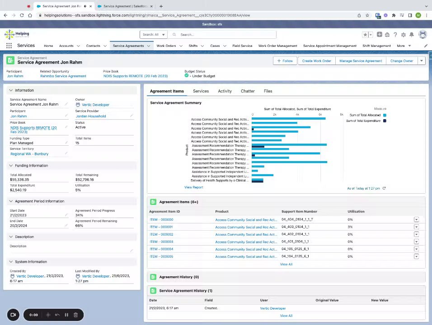Open the Setup gear icon
The image size is (432, 325).
404,35
